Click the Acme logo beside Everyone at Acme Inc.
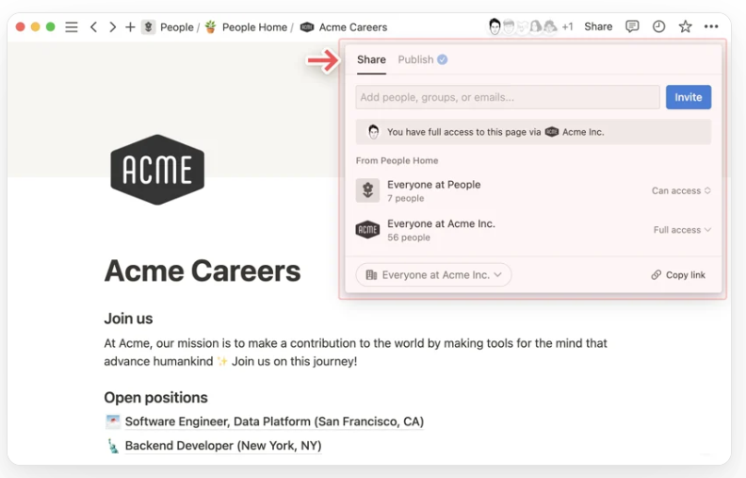 click(367, 230)
